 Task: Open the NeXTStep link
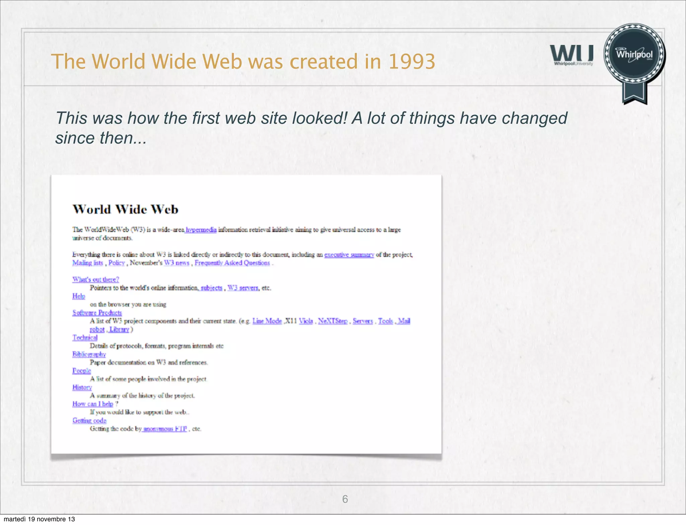(333, 321)
